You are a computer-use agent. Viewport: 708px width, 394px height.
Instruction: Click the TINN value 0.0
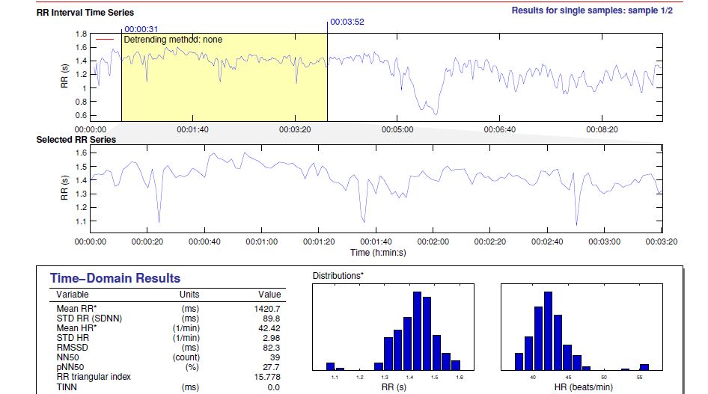[274, 387]
